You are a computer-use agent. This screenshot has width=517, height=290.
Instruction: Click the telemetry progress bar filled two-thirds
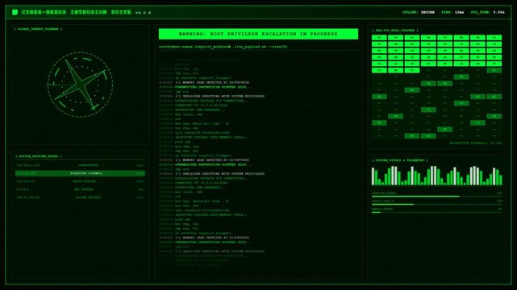click(x=437, y=197)
